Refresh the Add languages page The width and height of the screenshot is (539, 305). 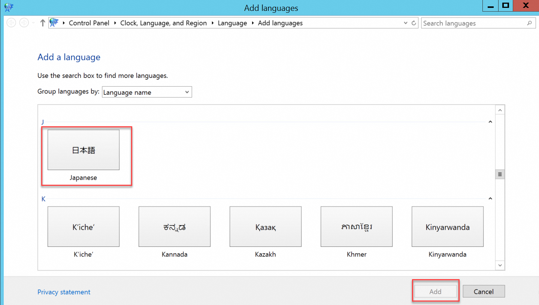(414, 23)
